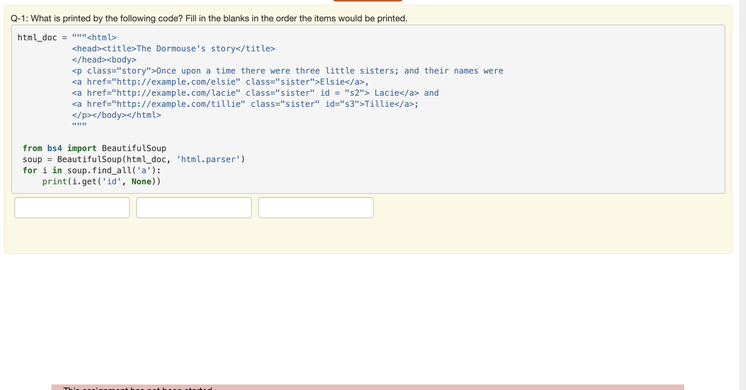Select the p class story line
The height and width of the screenshot is (390, 746).
[x=287, y=70]
